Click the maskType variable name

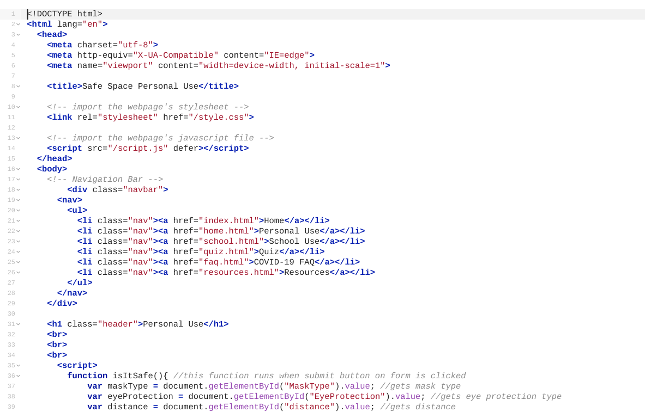pos(128,386)
